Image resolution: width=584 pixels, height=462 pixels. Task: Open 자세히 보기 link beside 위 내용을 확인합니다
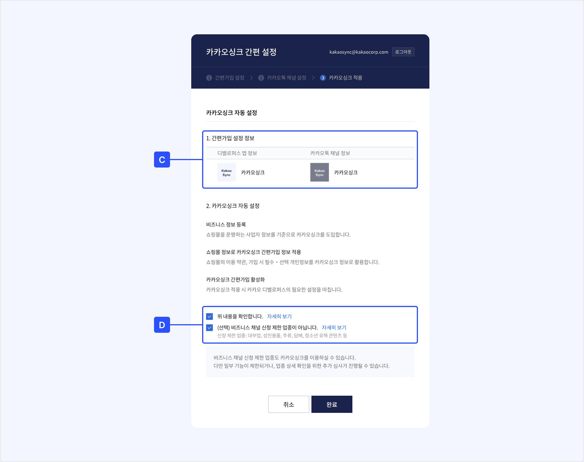(279, 316)
